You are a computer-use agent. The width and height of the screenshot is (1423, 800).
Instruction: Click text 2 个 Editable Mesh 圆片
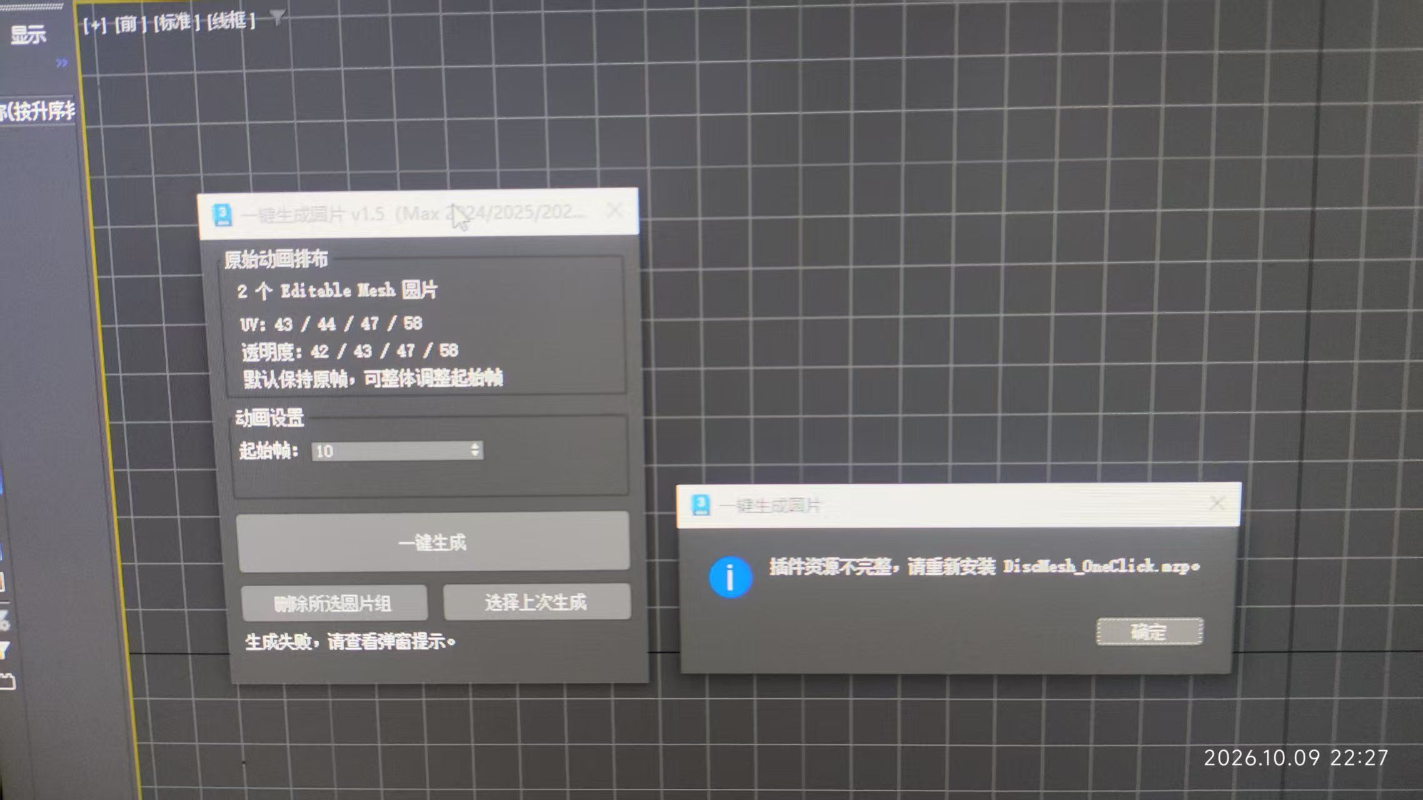(x=338, y=291)
